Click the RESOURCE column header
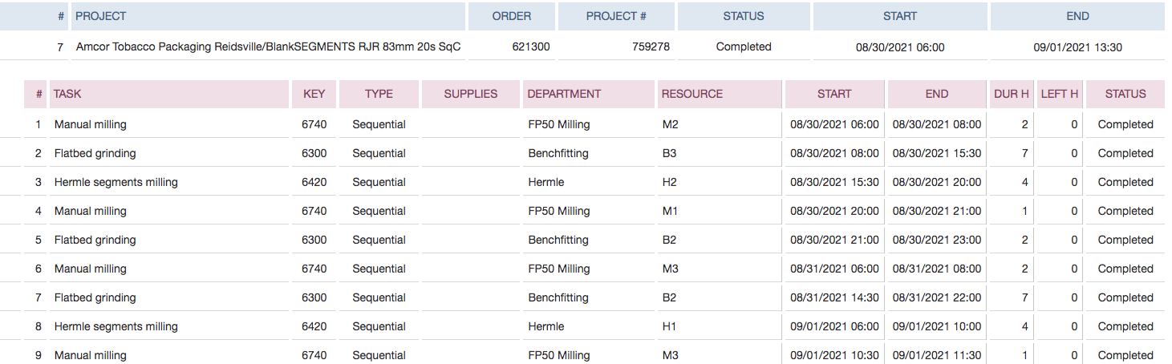The image size is (1172, 364). tap(691, 94)
